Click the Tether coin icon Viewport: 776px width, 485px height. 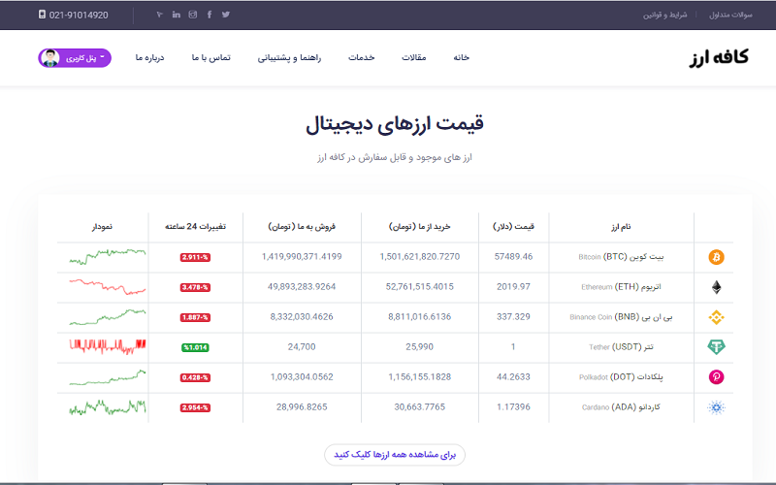pos(716,347)
